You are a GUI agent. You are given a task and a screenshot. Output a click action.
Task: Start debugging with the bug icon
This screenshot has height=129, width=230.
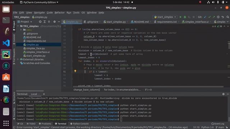click(x=185, y=17)
